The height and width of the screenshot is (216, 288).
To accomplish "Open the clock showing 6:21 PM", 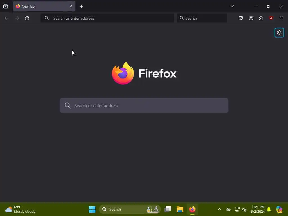I will tap(258, 209).
